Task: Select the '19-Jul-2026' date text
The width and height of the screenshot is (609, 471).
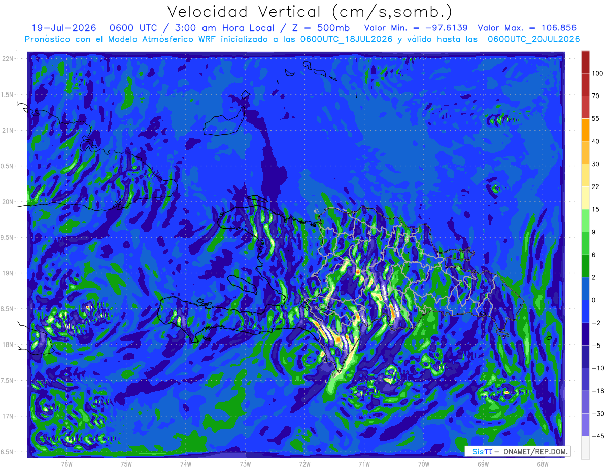Action: (x=64, y=28)
